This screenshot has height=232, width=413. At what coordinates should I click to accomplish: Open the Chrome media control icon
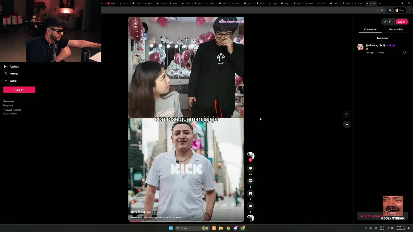point(390,10)
